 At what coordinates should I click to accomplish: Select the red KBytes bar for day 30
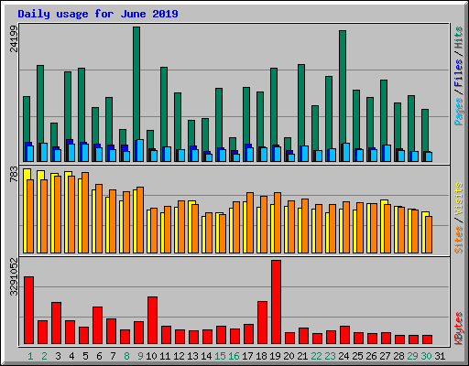(428, 339)
